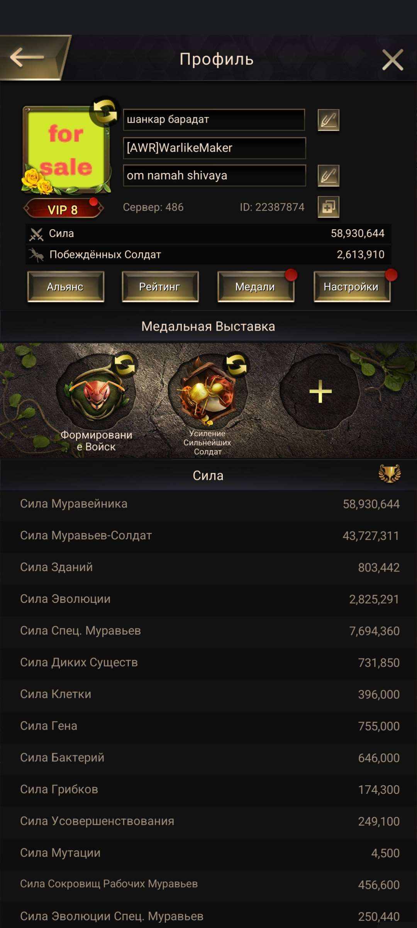417x928 pixels.
Task: Replace the Усиление Сильнейших Солдат medal
Action: click(236, 365)
